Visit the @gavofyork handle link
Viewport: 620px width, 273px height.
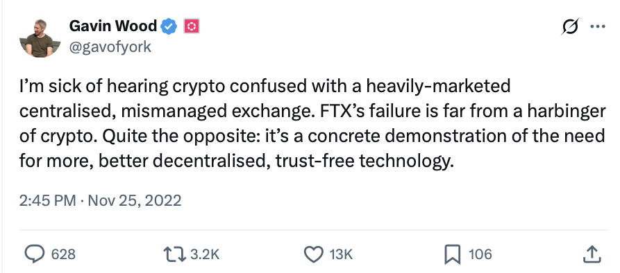pos(110,47)
